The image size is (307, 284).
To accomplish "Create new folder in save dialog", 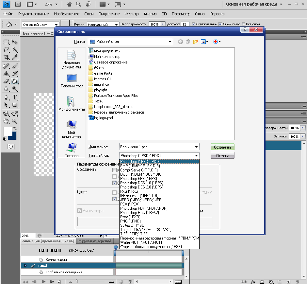I will (x=195, y=42).
